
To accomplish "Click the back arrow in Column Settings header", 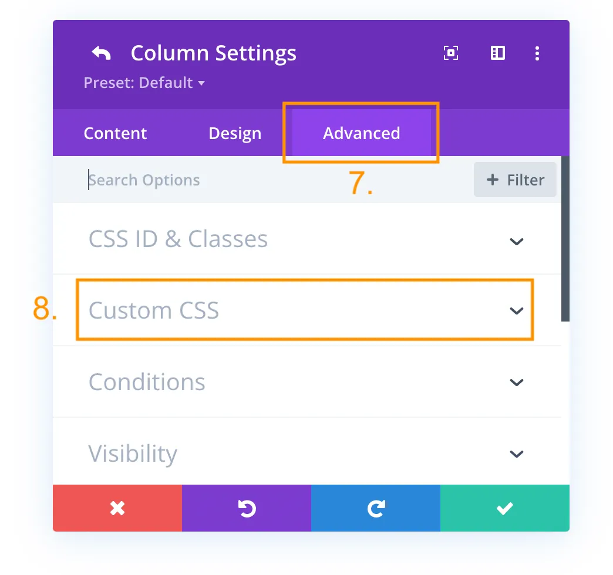I will [x=100, y=53].
